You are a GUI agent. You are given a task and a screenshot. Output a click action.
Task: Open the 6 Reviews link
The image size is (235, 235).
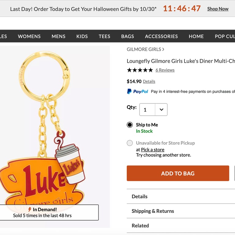(165, 70)
